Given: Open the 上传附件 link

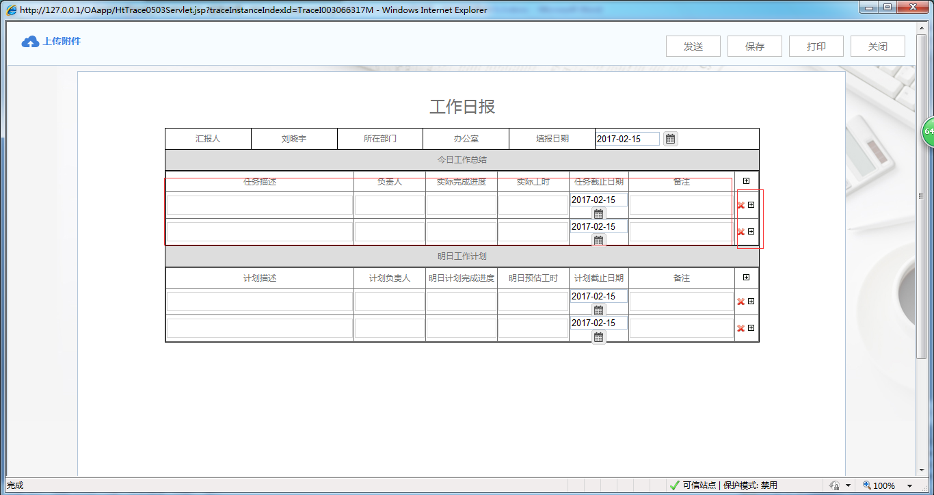Looking at the screenshot, I should [x=60, y=42].
